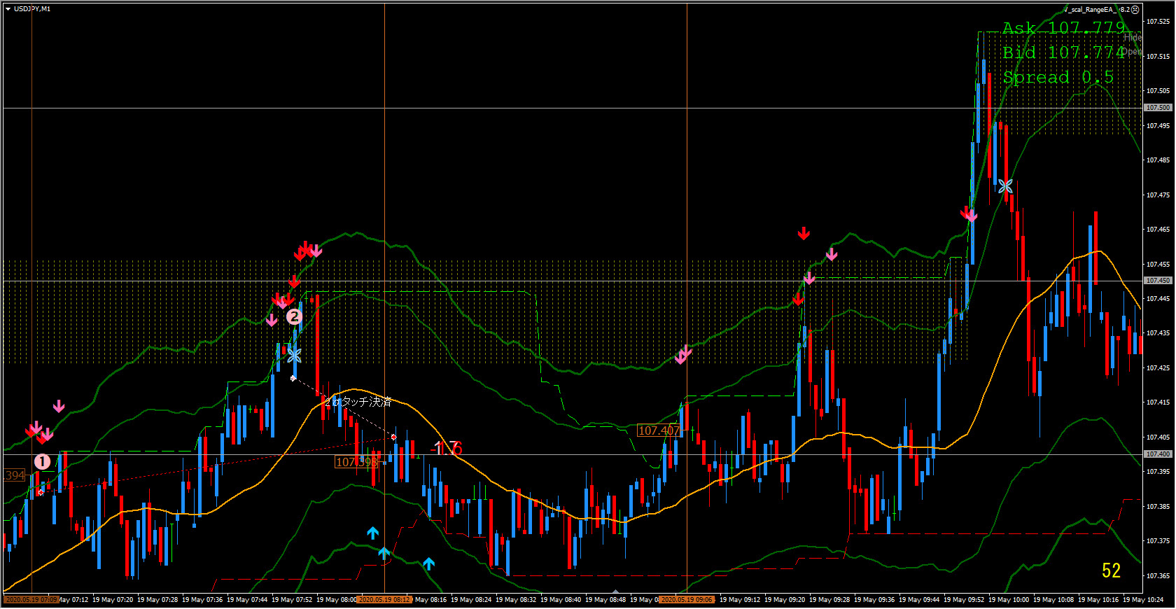
Task: Click the USDJPY,M1 chart title
Action: click(x=32, y=9)
